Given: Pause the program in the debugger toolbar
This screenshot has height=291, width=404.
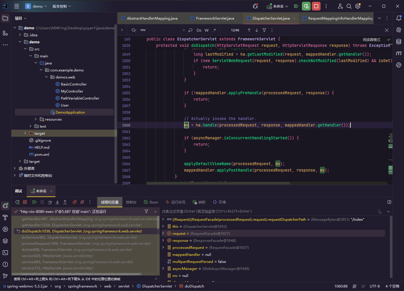Looking at the screenshot, I should point(42,202).
